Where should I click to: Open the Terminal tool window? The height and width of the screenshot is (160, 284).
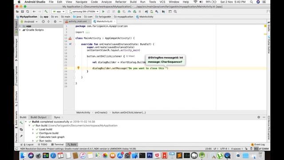point(57,144)
